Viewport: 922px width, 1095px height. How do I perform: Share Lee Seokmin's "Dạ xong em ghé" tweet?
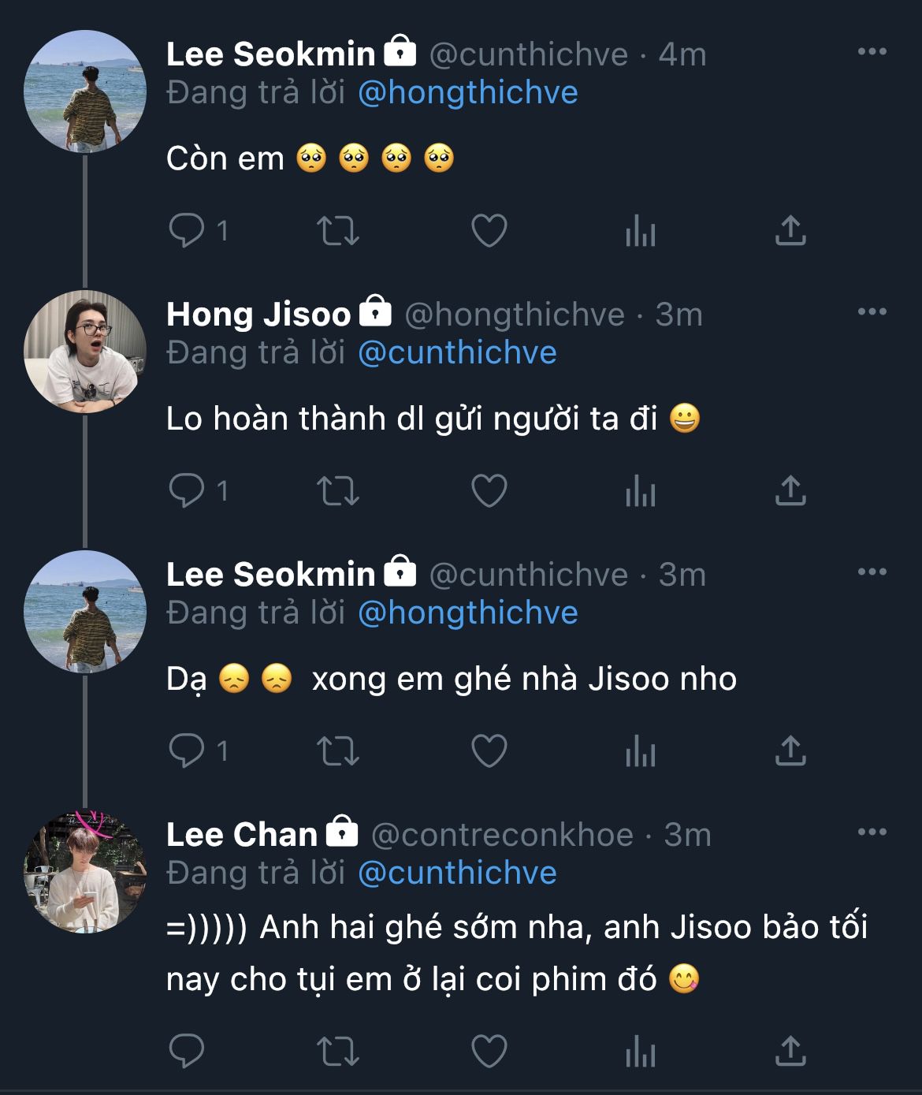pyautogui.click(x=790, y=751)
